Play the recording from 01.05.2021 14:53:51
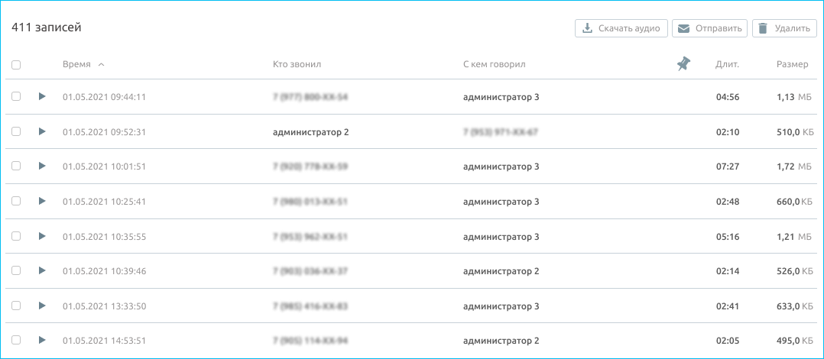The image size is (824, 359). coord(42,340)
